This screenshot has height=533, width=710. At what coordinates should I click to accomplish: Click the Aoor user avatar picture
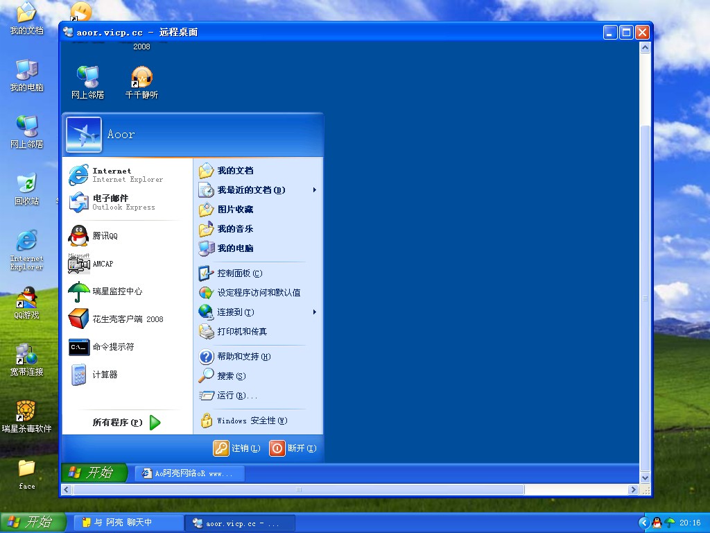(x=84, y=135)
